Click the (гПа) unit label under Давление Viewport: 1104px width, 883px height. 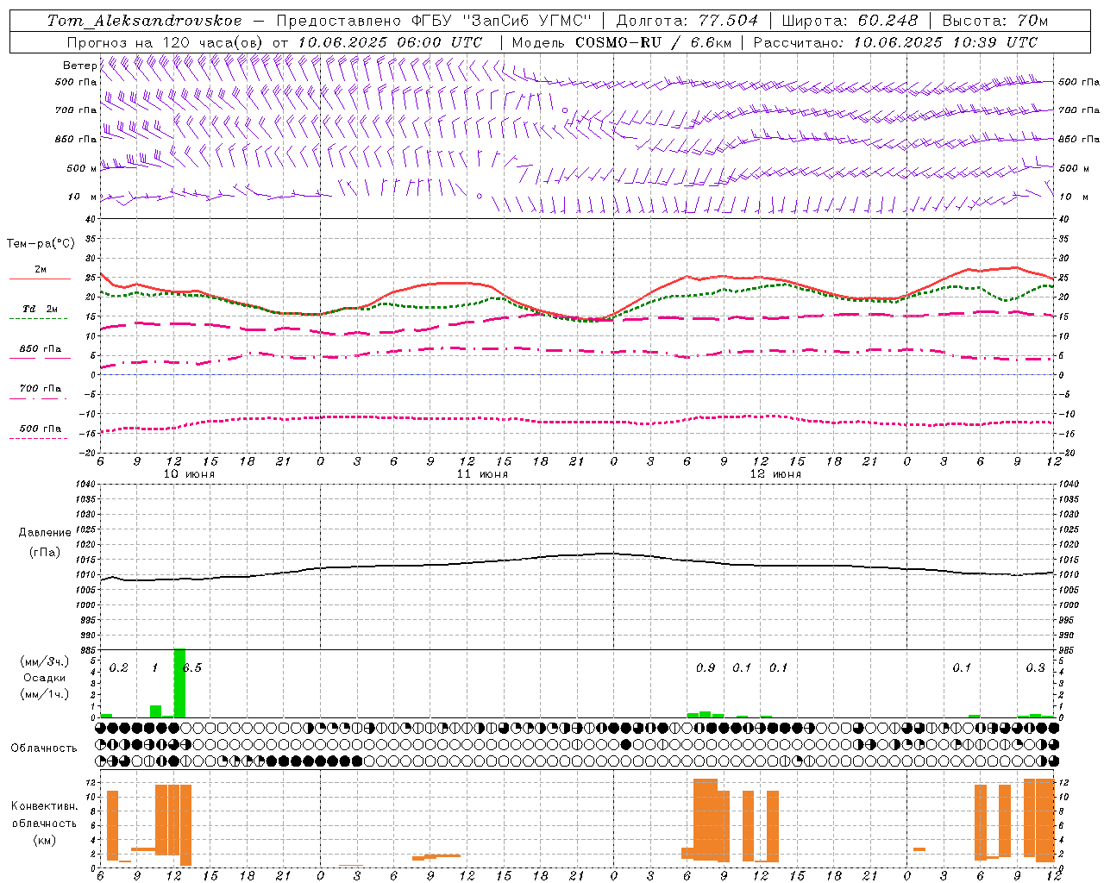(44, 552)
